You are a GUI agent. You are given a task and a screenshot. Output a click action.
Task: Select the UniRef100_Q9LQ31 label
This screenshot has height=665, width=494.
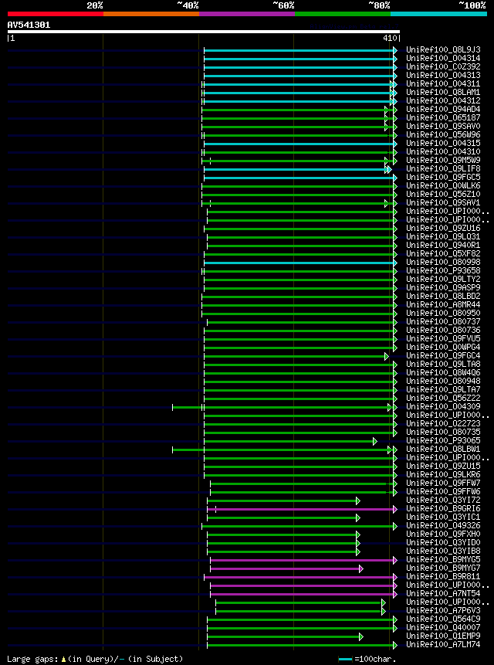443,236
